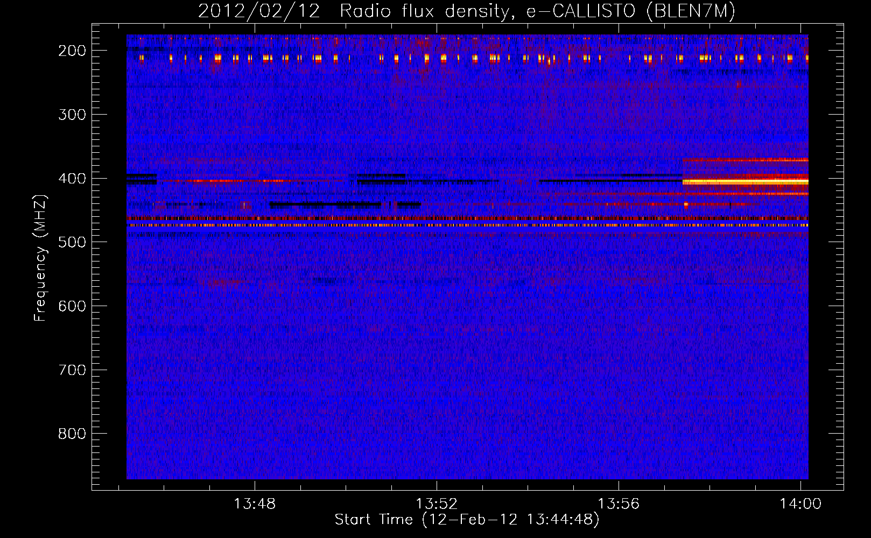This screenshot has height=538, width=871.
Task: Click the 13:48 time axis label
Action: (x=255, y=504)
